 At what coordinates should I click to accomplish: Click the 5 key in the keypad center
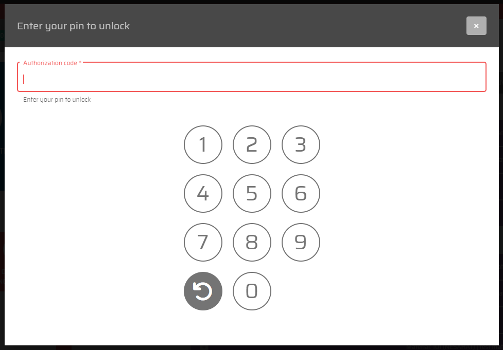tap(252, 193)
